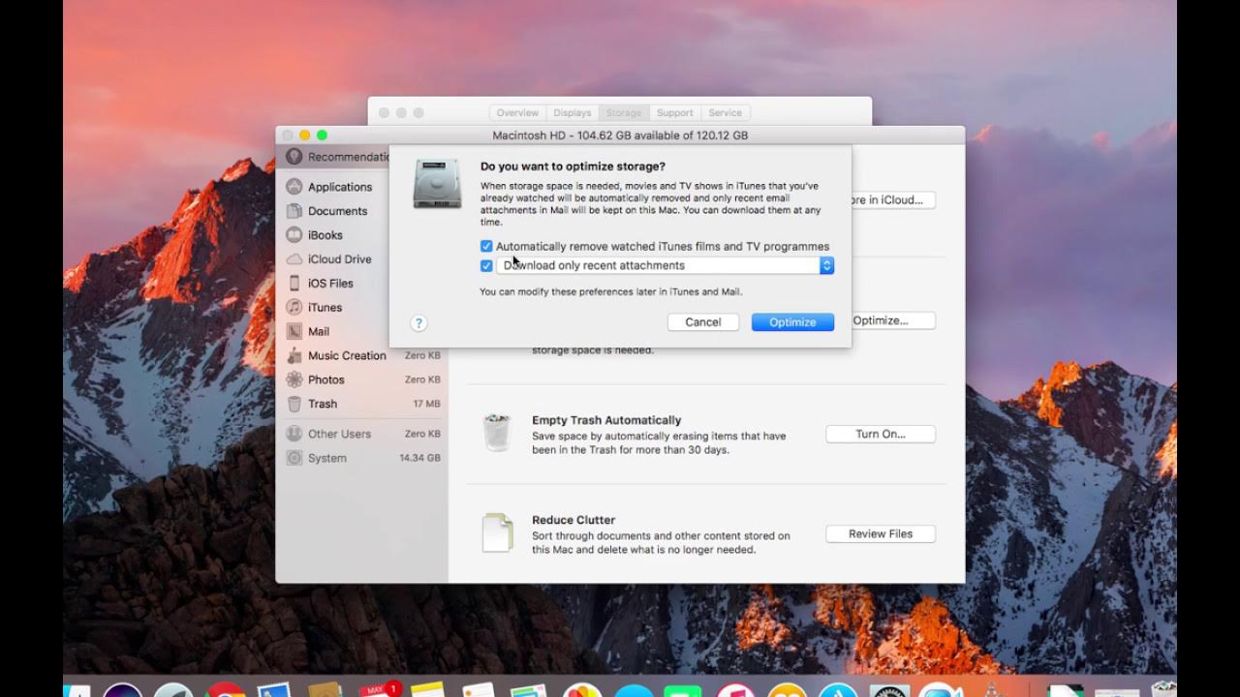Click the Optimize… button behind the dialog
Viewport: 1240px width, 697px height.
point(894,320)
